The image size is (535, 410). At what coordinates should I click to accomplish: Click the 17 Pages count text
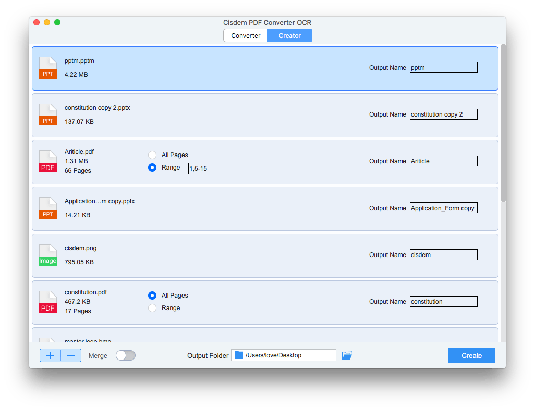(x=78, y=311)
